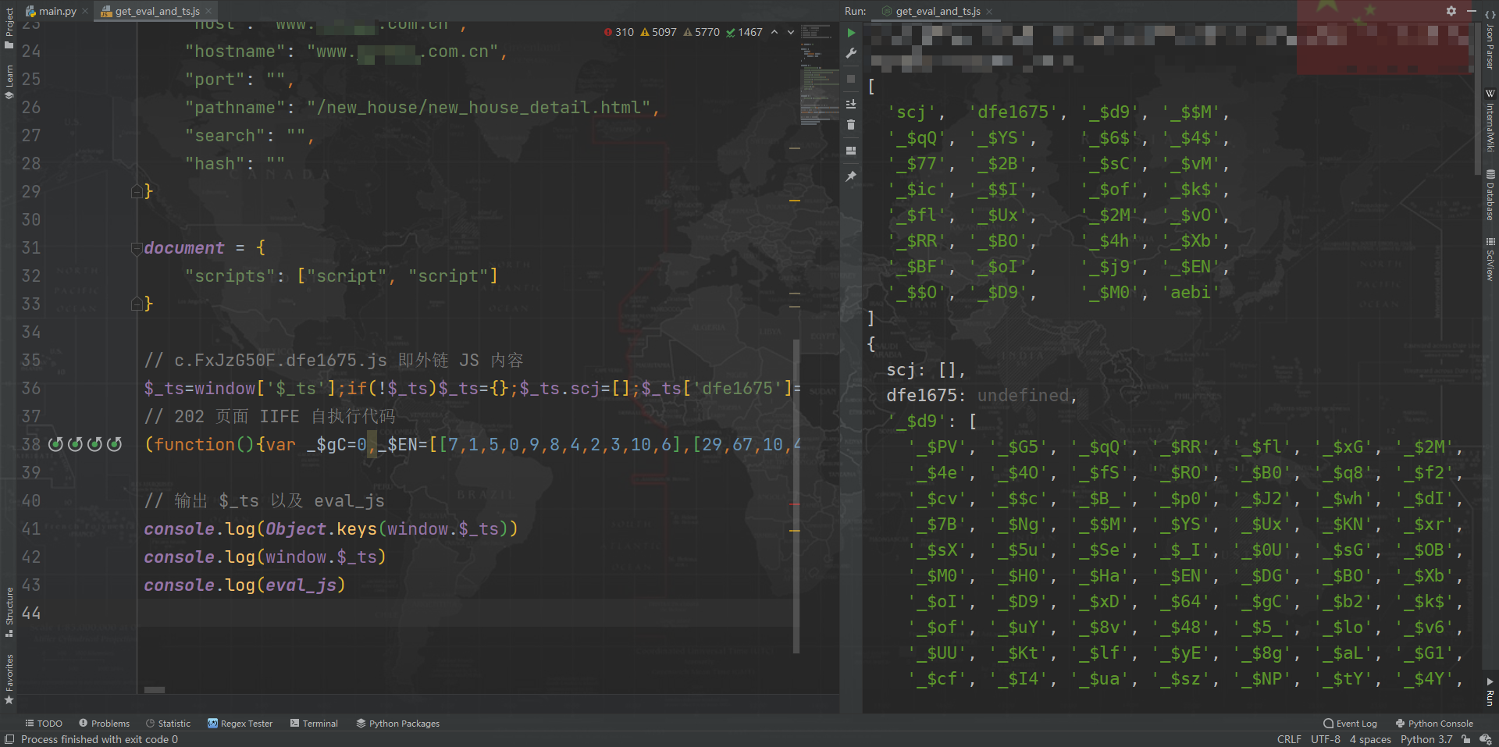Open the Learn side panel

pyautogui.click(x=9, y=82)
